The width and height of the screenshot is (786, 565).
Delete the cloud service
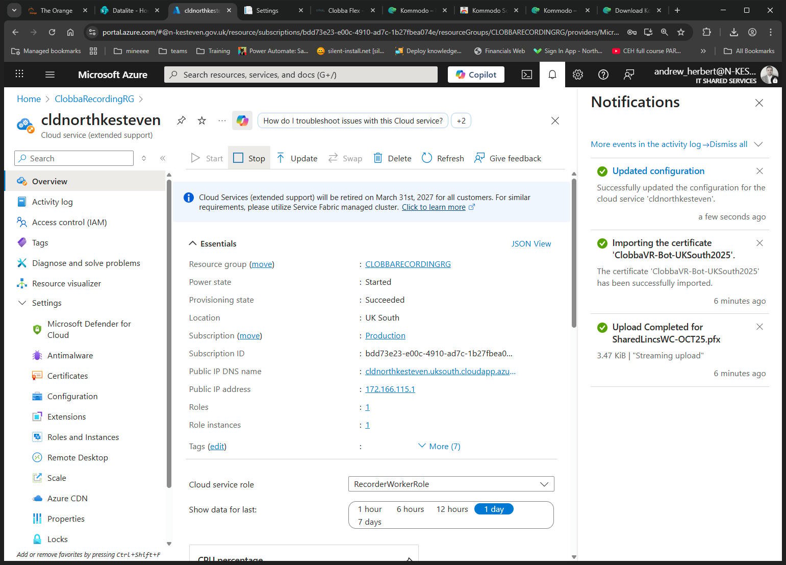pyautogui.click(x=392, y=158)
